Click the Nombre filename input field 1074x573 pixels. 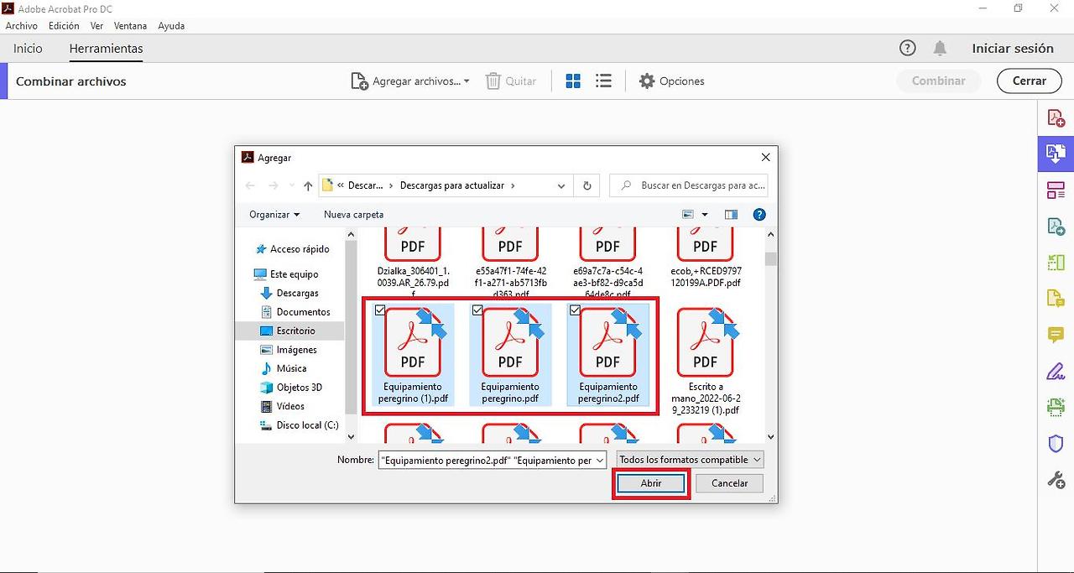tap(486, 460)
